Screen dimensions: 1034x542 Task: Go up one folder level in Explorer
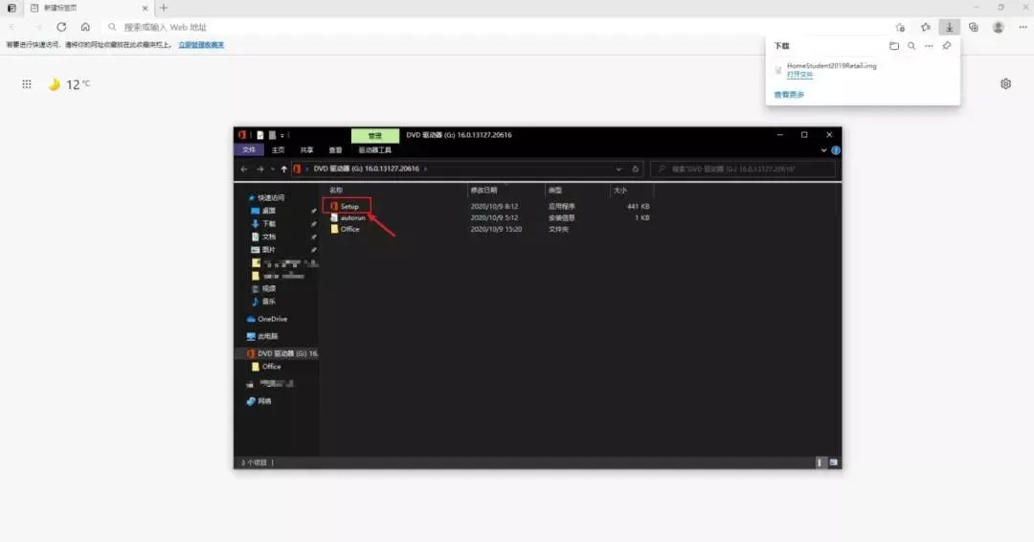pyautogui.click(x=283, y=169)
